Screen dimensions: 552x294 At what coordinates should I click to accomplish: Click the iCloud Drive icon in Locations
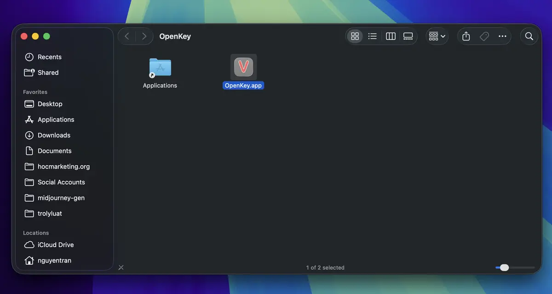[29, 245]
